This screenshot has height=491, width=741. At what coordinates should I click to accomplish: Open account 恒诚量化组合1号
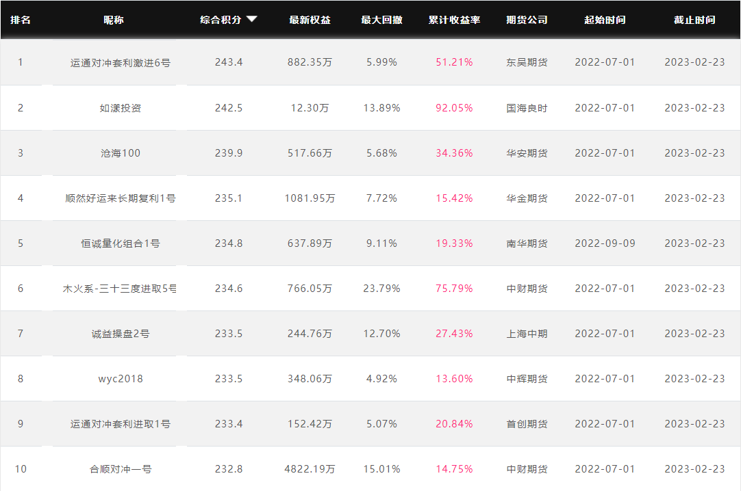coord(121,243)
